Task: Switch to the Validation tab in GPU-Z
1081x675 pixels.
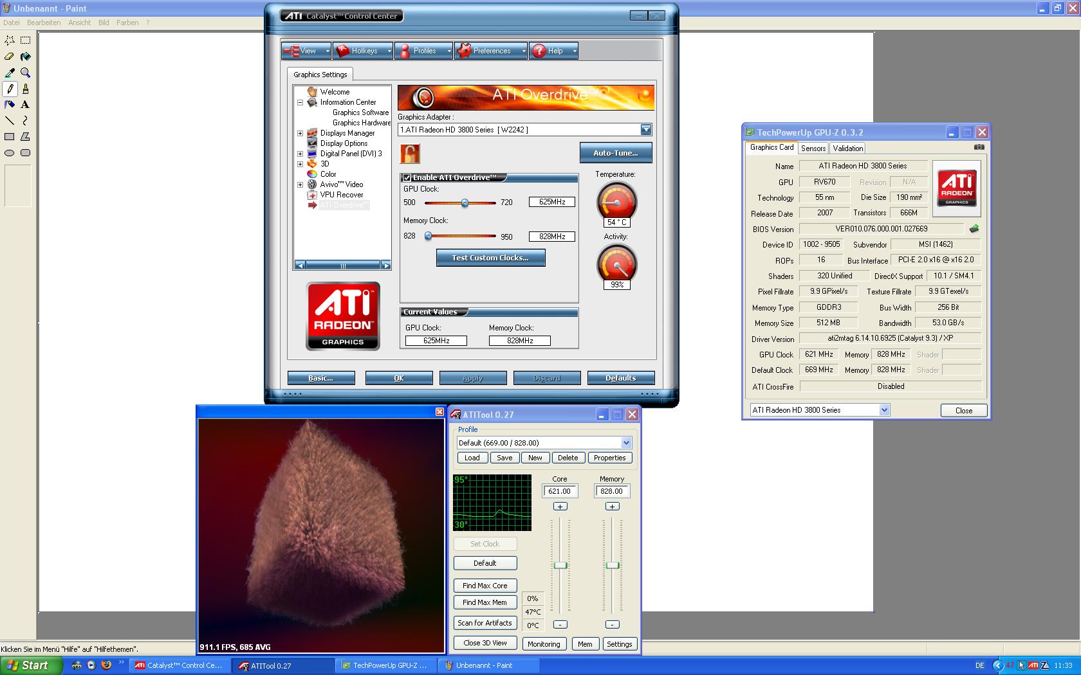Action: [848, 148]
